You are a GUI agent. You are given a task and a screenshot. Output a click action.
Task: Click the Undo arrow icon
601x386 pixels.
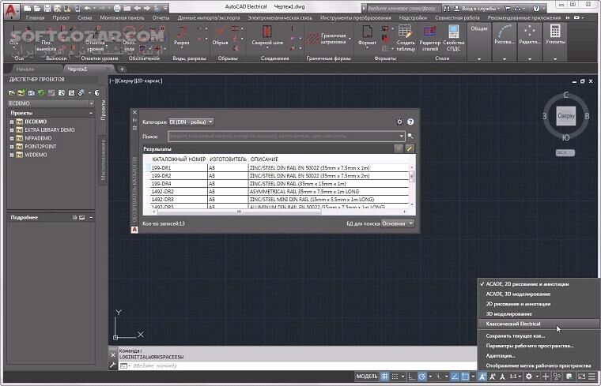[x=87, y=8]
